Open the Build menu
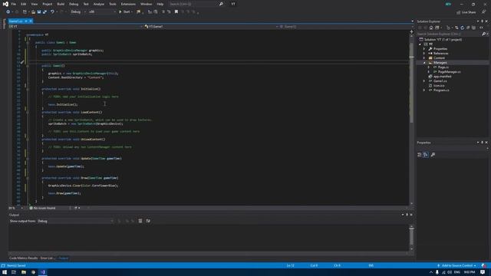This screenshot has height=276, width=491. 61,4
